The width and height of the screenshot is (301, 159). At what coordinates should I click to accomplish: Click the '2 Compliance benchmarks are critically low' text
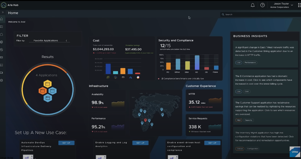tap(183, 79)
